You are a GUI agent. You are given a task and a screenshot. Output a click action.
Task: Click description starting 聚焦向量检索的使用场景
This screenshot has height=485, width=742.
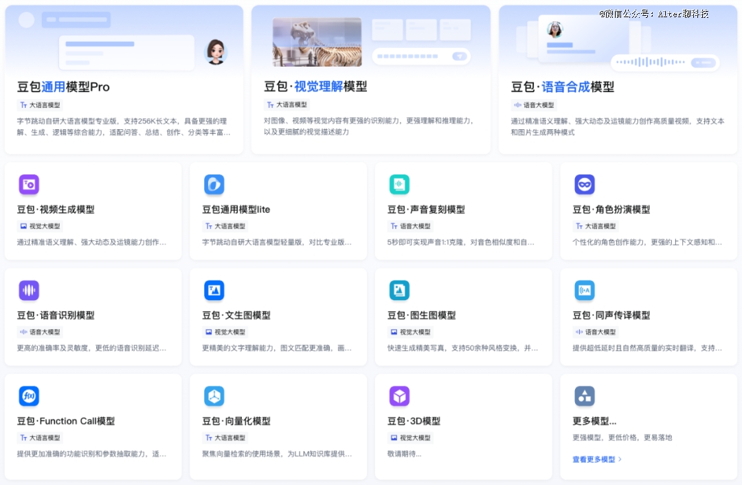pos(277,454)
